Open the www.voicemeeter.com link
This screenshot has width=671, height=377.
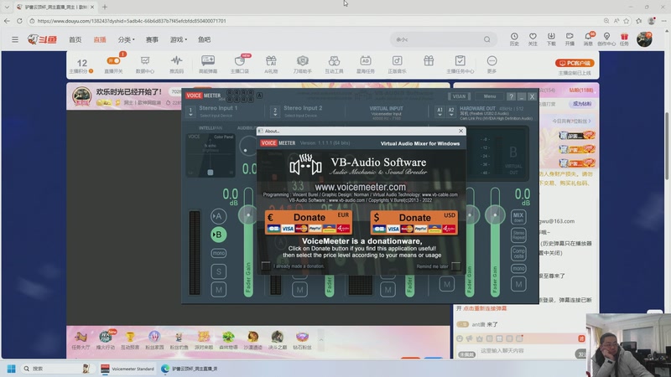[361, 187]
